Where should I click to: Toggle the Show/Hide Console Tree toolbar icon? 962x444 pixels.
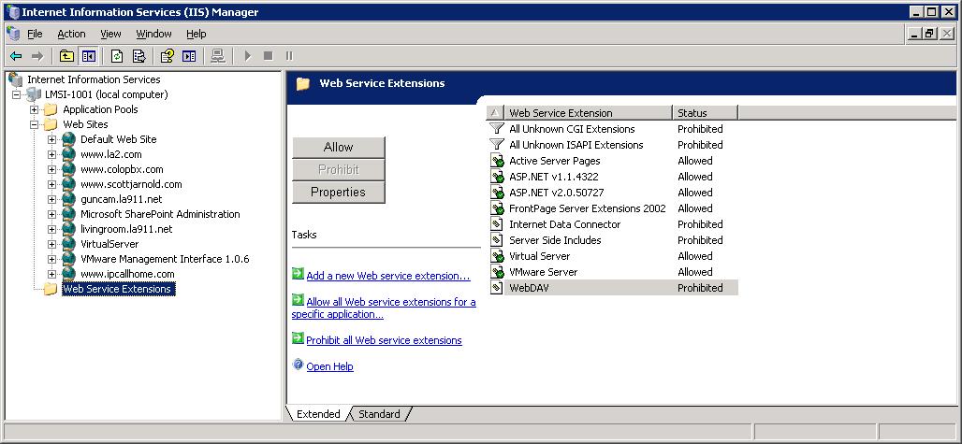(89, 56)
